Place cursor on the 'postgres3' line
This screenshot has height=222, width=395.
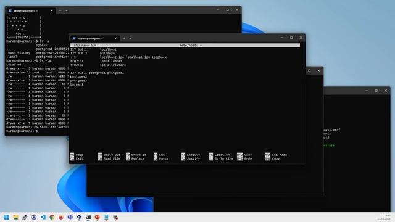point(78,81)
